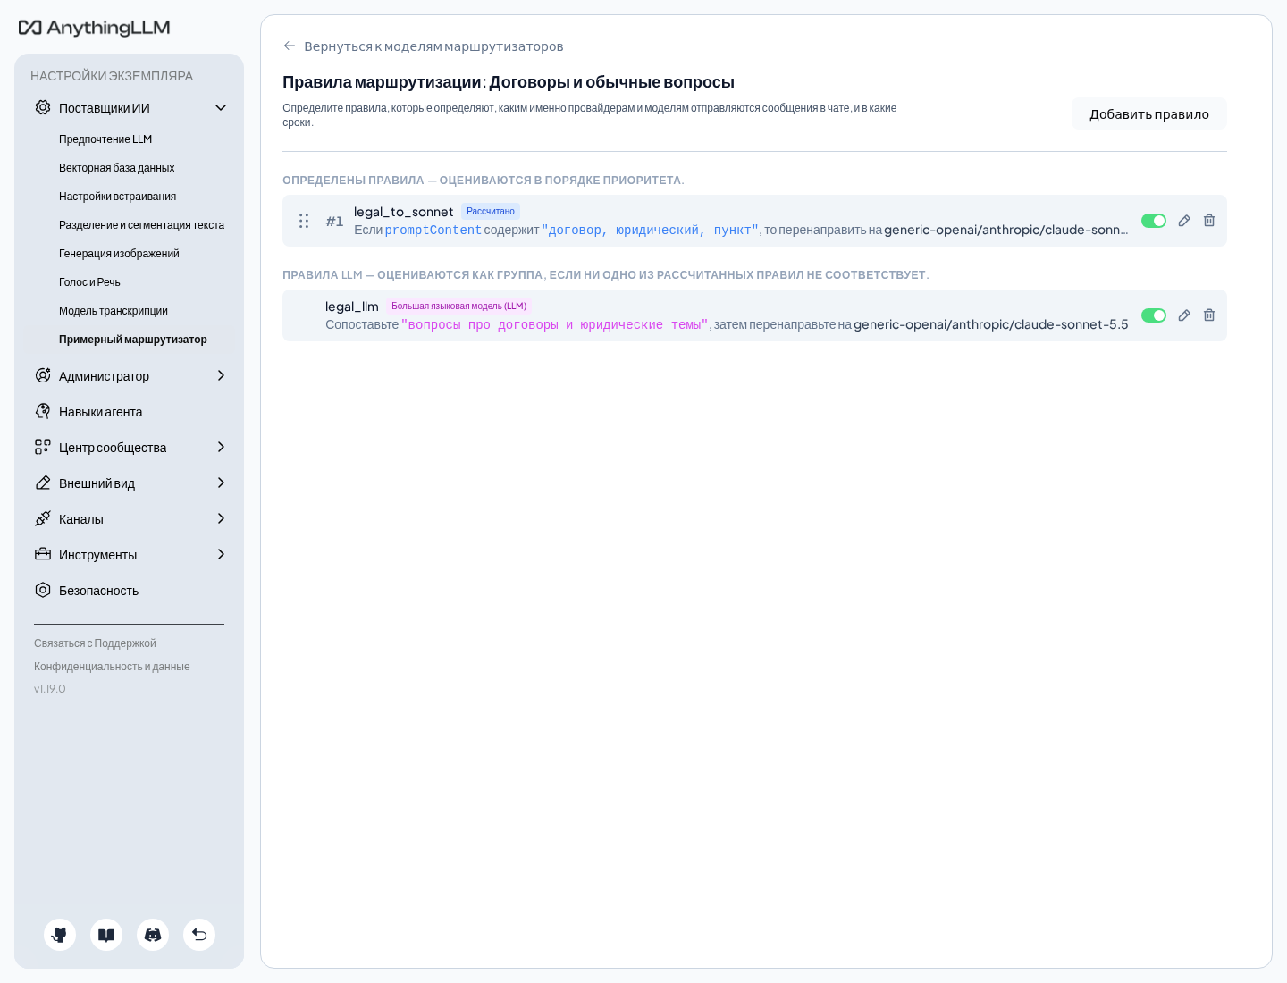Viewport: 1287px width, 983px height.
Task: Edit the legal_llm rule pencil icon
Action: pyautogui.click(x=1184, y=315)
